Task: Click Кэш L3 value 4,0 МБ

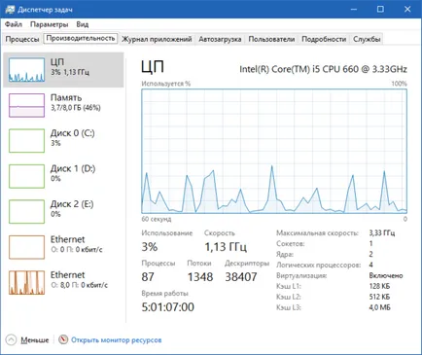Action: click(x=379, y=307)
